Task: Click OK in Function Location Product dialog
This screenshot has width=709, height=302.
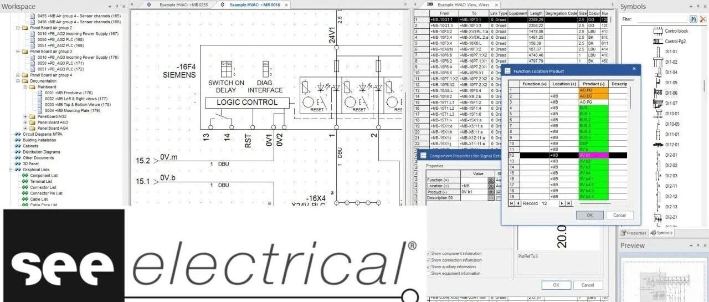Action: pyautogui.click(x=589, y=215)
